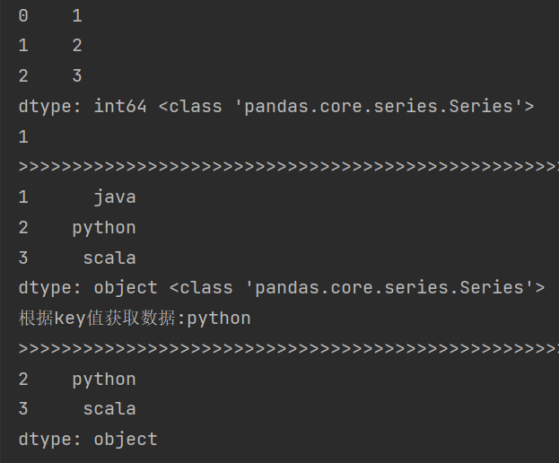The height and width of the screenshot is (463, 559).
Task: Click index 0 in the first output row
Action: (23, 15)
